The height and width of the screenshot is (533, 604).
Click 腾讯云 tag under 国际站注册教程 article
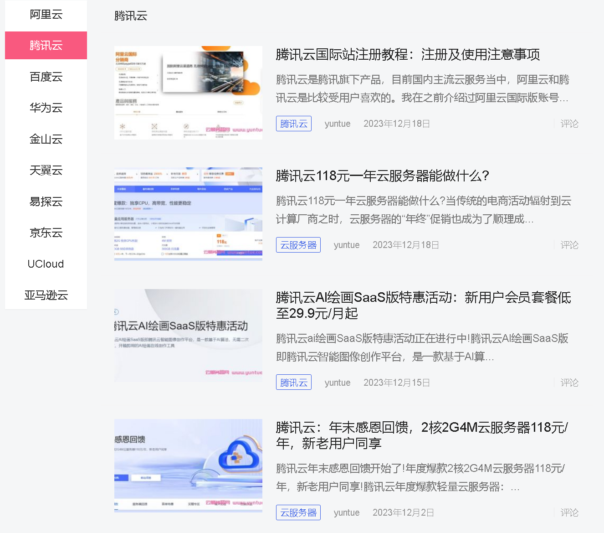(x=294, y=124)
